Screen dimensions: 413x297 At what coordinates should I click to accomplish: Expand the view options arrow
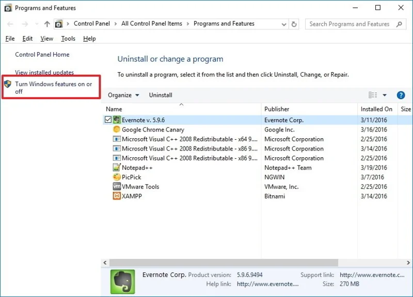[x=385, y=95]
